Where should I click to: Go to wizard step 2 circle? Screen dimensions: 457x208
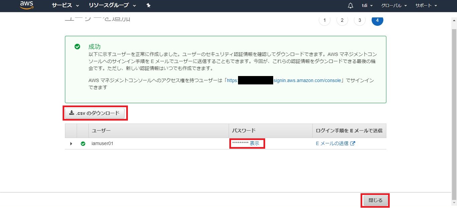click(342, 20)
